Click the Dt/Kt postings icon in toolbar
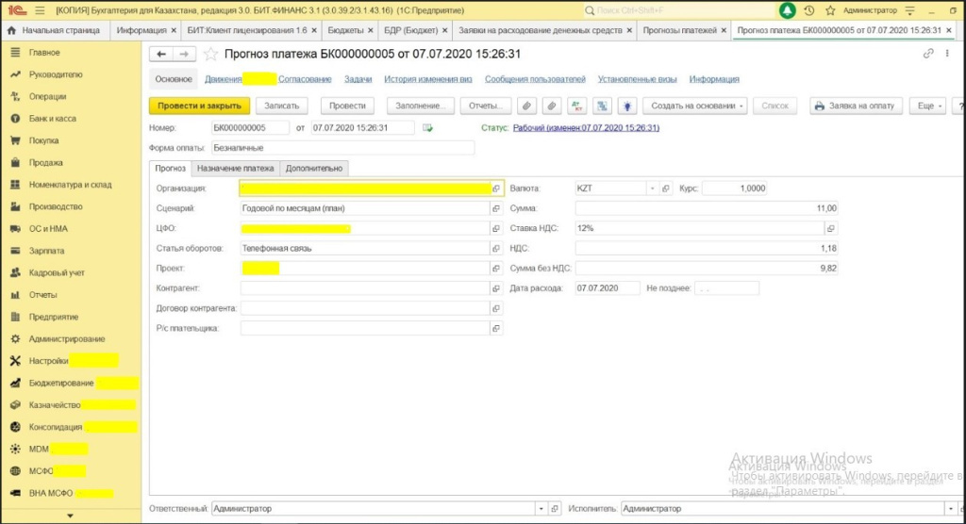966x524 pixels. (x=577, y=106)
